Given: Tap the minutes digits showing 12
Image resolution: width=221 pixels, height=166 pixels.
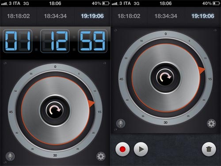Looking at the screenshot, I should coord(55,41).
